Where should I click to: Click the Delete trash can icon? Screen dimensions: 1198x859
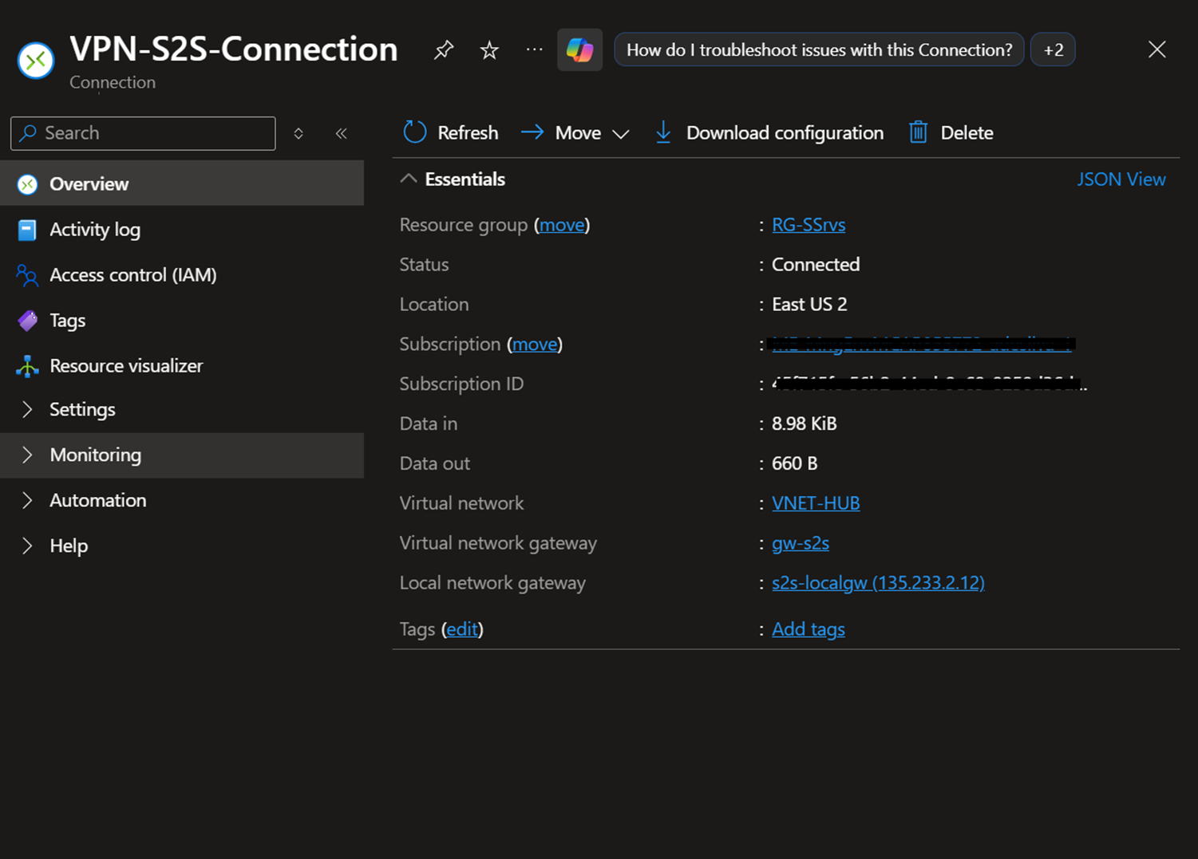click(x=918, y=132)
